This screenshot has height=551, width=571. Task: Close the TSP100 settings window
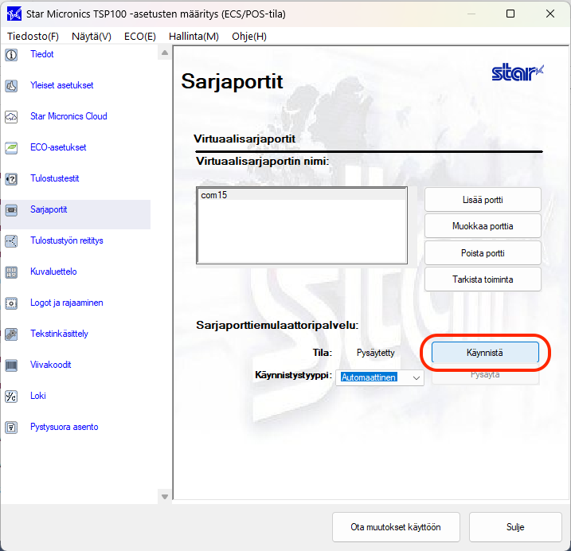(x=549, y=14)
